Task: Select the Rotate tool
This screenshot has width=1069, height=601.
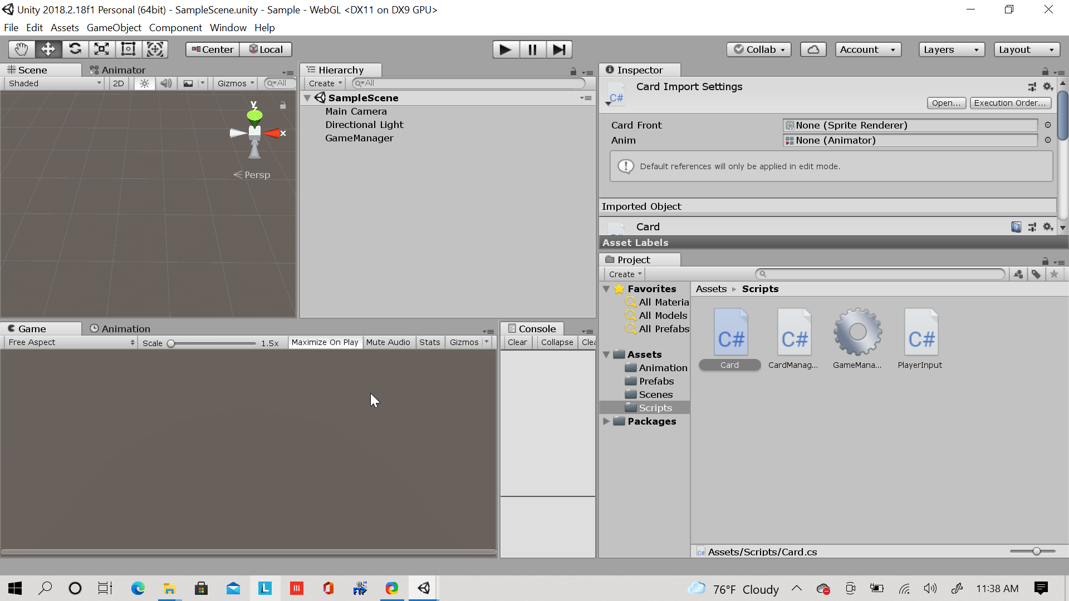Action: click(x=75, y=50)
